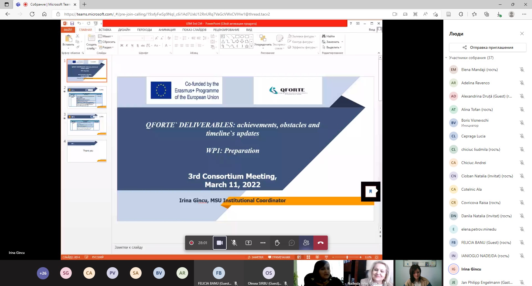Open browser favorites star icon

[x=474, y=14]
